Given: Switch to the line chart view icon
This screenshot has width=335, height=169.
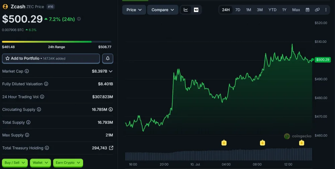Looking at the screenshot, I should click(x=186, y=10).
